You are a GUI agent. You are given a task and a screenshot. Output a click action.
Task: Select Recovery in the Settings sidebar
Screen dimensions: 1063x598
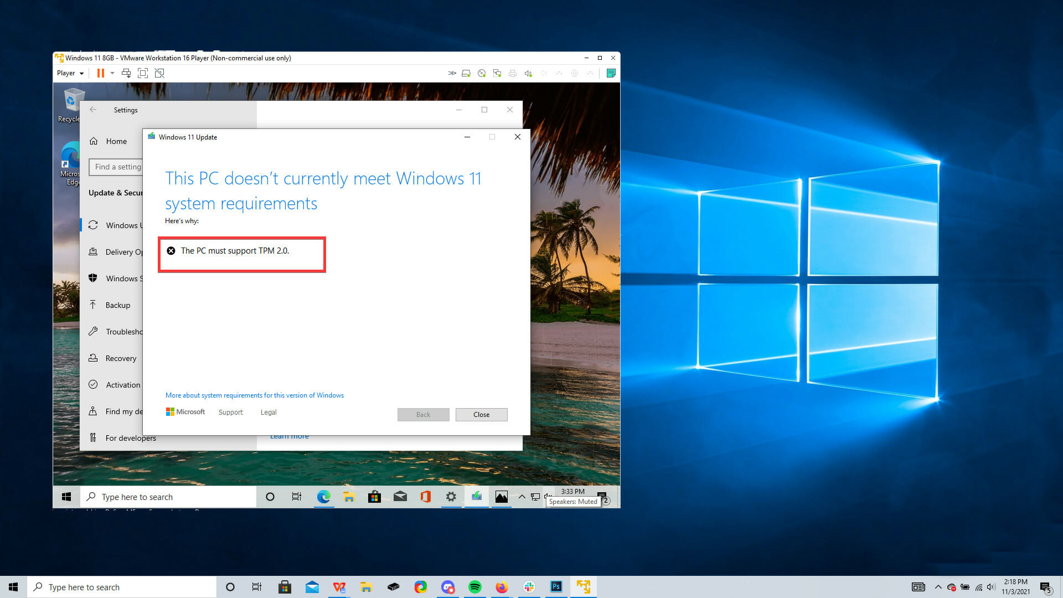tap(121, 358)
